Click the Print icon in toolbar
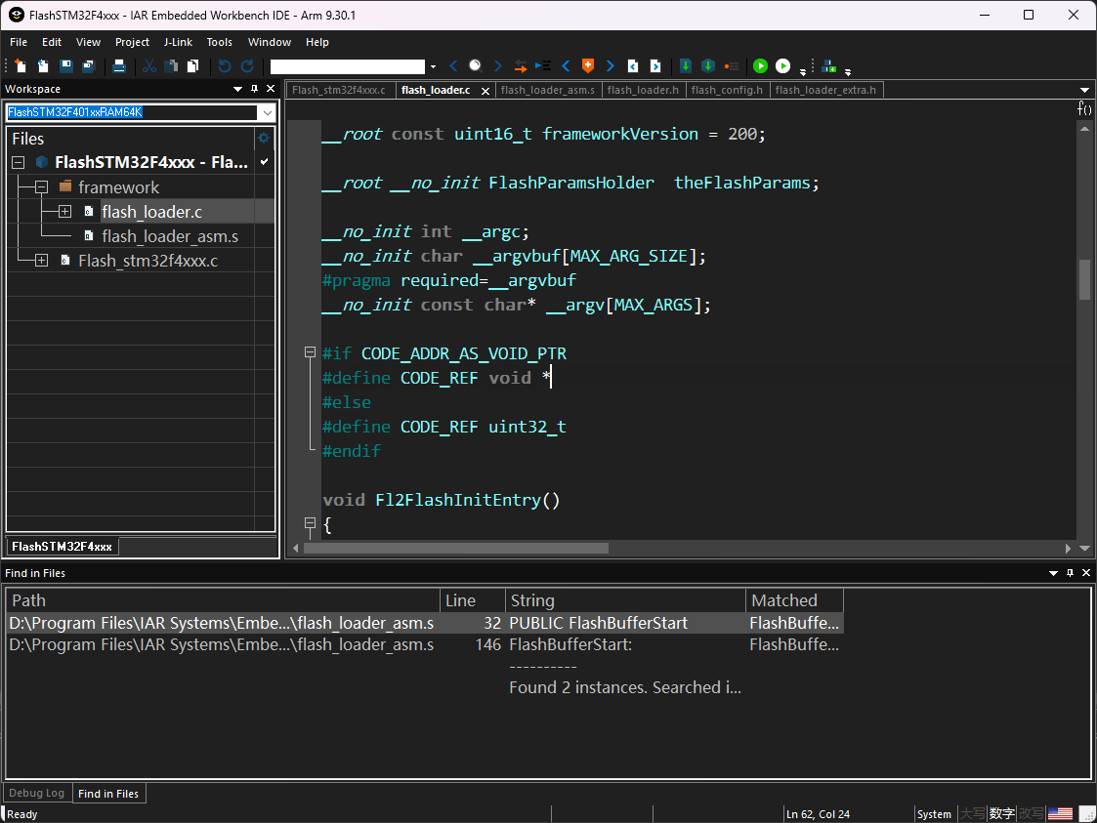 (118, 66)
